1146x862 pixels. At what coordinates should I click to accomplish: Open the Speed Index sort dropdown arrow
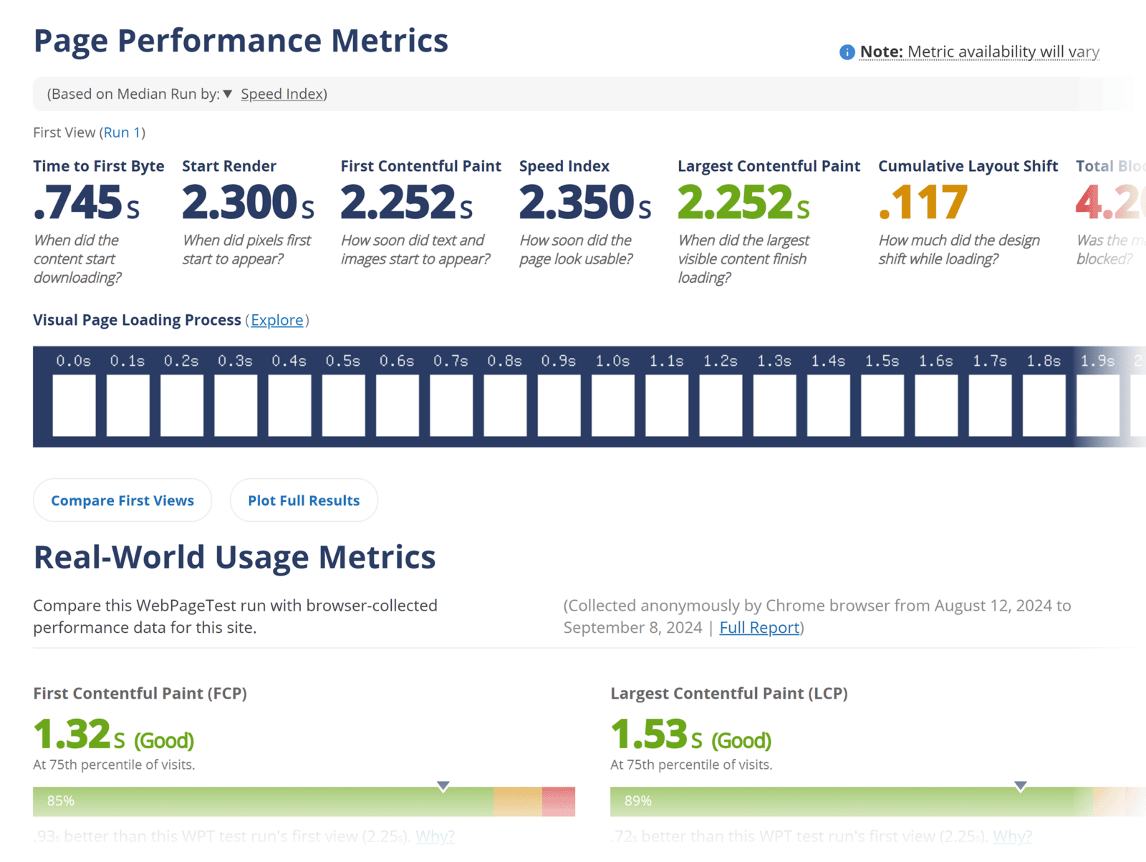click(x=228, y=94)
